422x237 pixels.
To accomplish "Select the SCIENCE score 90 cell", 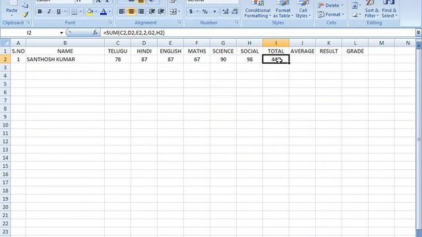I will (x=223, y=59).
